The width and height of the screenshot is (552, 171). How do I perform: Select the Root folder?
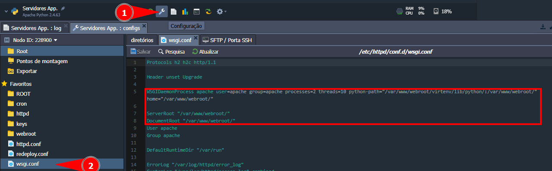click(x=62, y=51)
